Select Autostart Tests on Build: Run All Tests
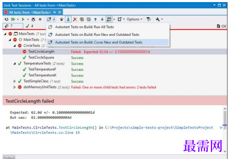The image size is (230, 159). [108, 27]
